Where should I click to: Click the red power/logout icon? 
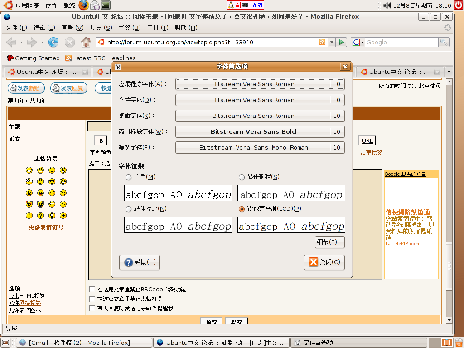[459, 5]
